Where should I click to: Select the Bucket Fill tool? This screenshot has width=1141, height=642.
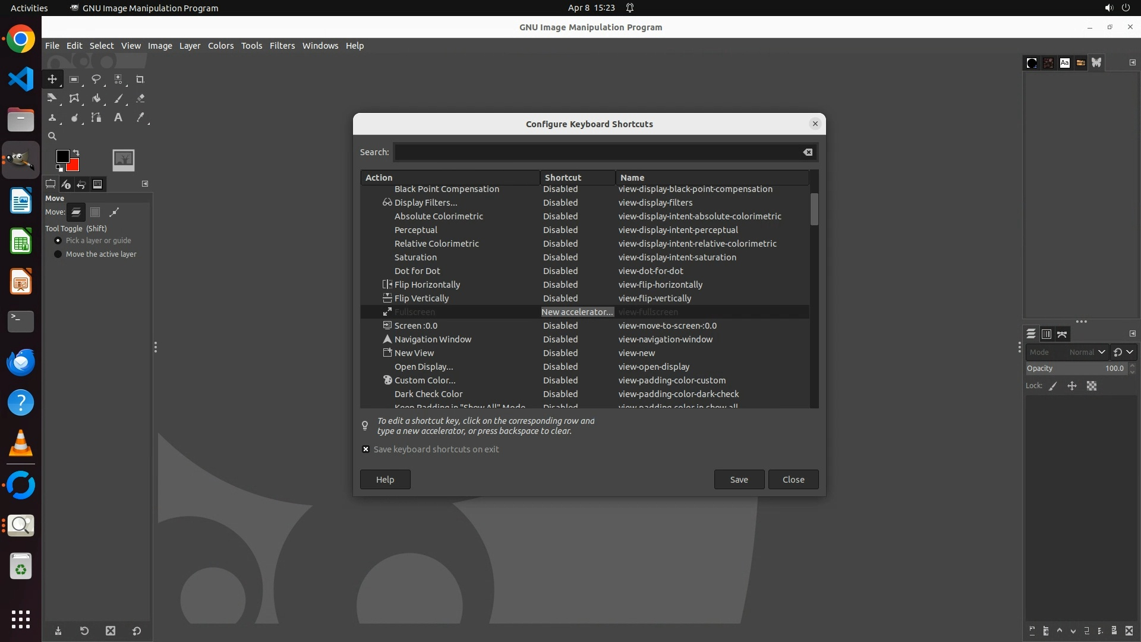coord(96,99)
